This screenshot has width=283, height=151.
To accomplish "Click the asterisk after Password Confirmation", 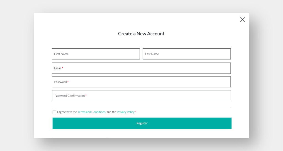I will [x=86, y=95].
